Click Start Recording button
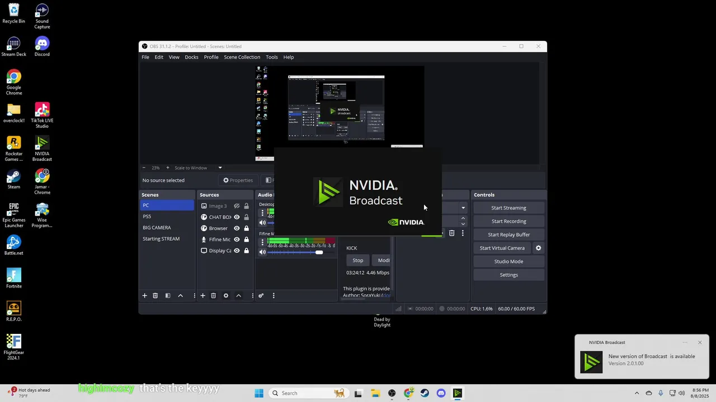 point(508,221)
